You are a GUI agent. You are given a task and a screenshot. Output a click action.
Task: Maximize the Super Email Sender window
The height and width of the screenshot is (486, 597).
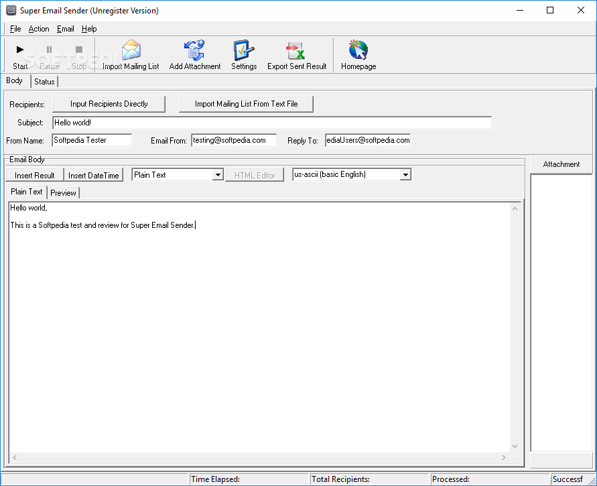(x=550, y=10)
